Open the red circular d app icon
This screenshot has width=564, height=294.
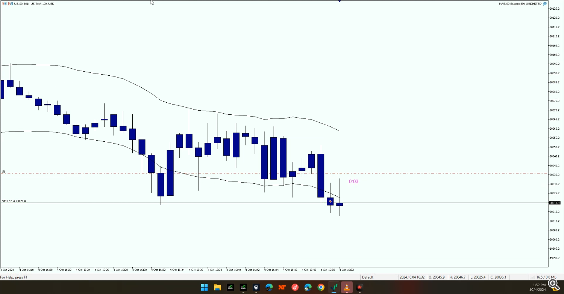295,287
